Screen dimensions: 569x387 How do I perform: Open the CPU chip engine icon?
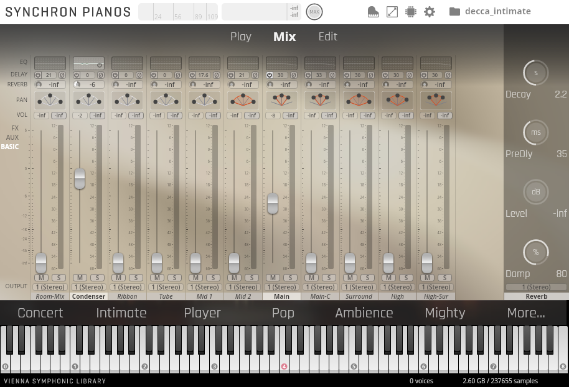pyautogui.click(x=411, y=12)
